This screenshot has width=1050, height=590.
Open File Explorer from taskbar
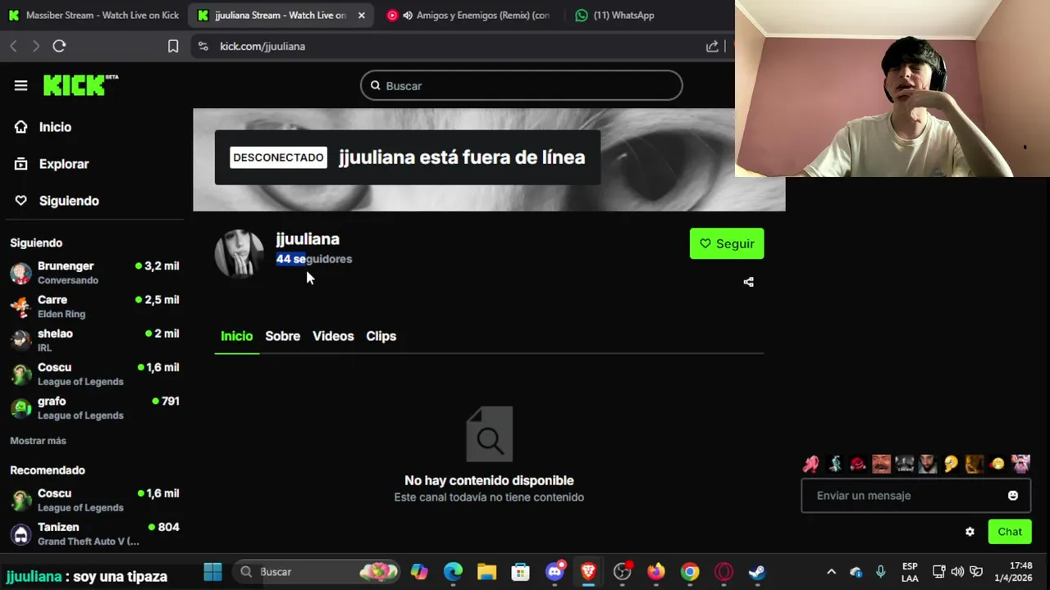point(486,571)
